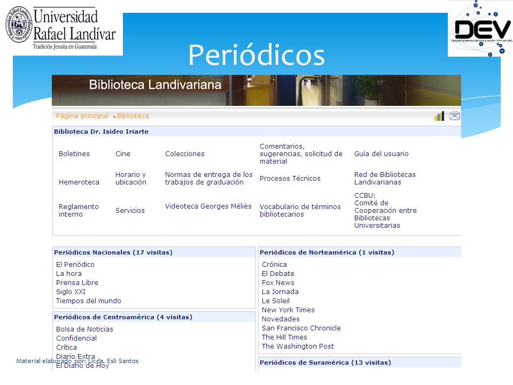Open Tiempos del mundo link
This screenshot has height=385, width=513.
tap(88, 301)
